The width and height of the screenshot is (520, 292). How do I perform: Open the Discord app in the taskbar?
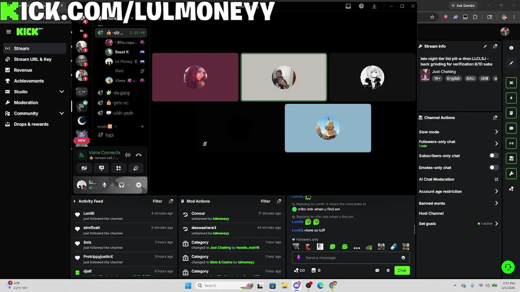tap(297, 286)
